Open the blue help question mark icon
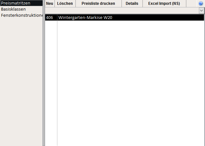The height and width of the screenshot is (146, 205). click(201, 4)
